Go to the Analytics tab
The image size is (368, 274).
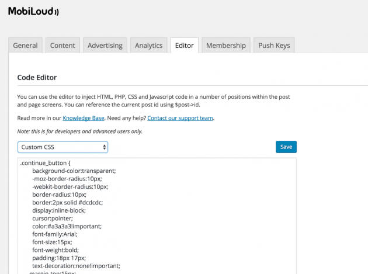pyautogui.click(x=148, y=46)
